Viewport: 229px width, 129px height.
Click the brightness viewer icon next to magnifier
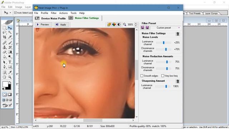click(119, 24)
